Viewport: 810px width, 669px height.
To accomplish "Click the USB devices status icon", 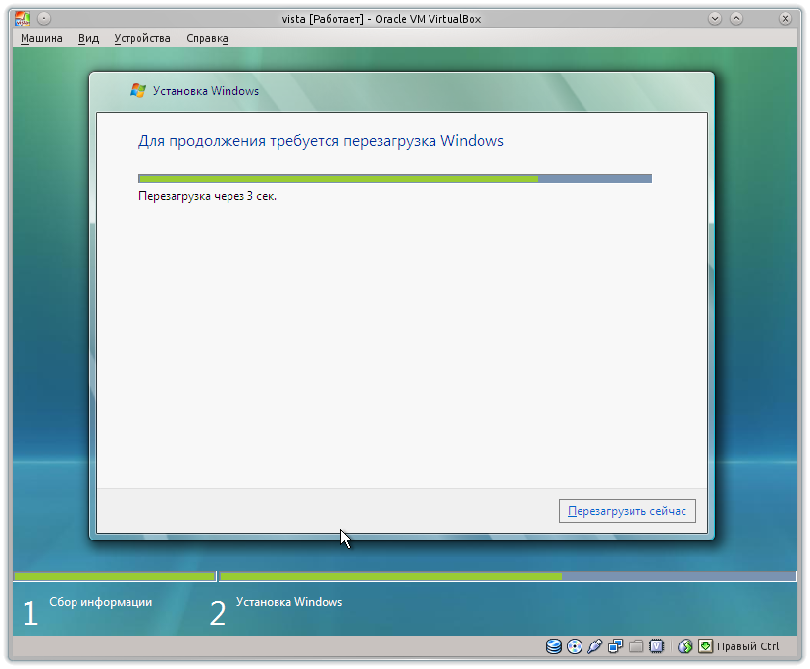I will click(x=595, y=646).
